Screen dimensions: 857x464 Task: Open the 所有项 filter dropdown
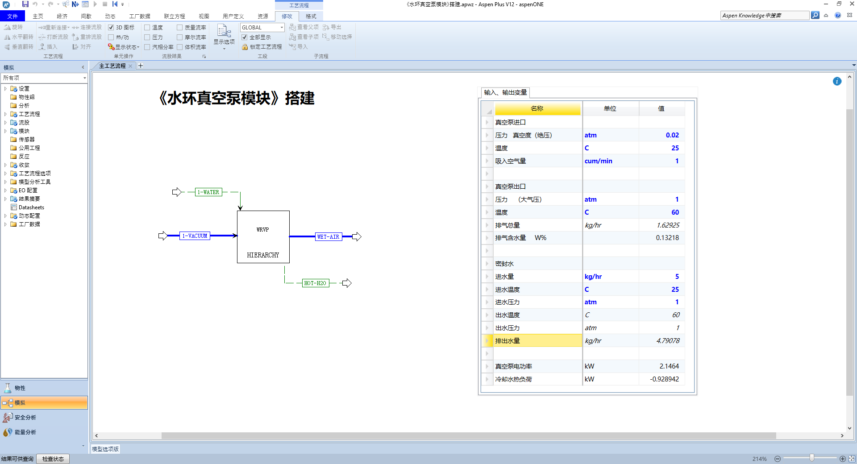point(84,78)
